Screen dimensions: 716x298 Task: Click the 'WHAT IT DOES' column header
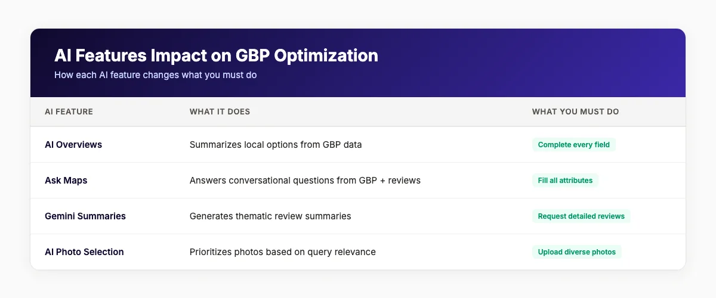coord(220,111)
